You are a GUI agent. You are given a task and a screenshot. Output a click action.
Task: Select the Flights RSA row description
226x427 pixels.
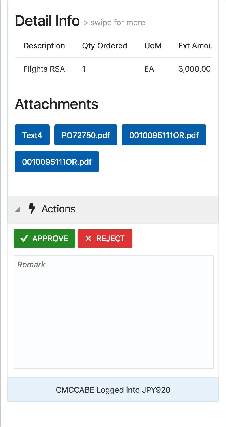(44, 69)
